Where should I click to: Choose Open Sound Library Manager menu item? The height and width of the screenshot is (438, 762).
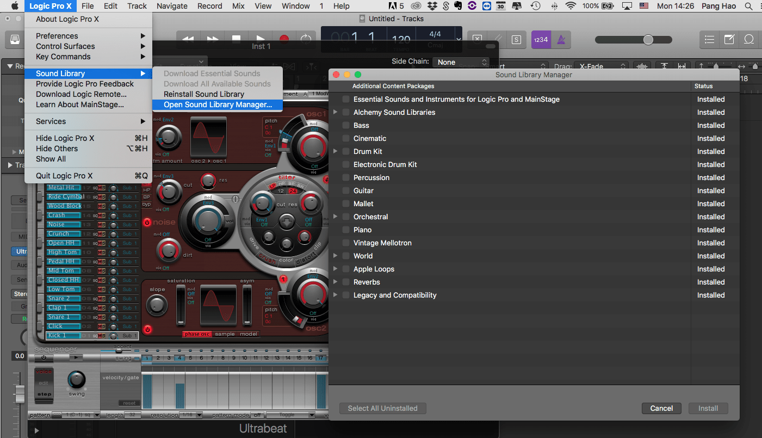point(218,104)
